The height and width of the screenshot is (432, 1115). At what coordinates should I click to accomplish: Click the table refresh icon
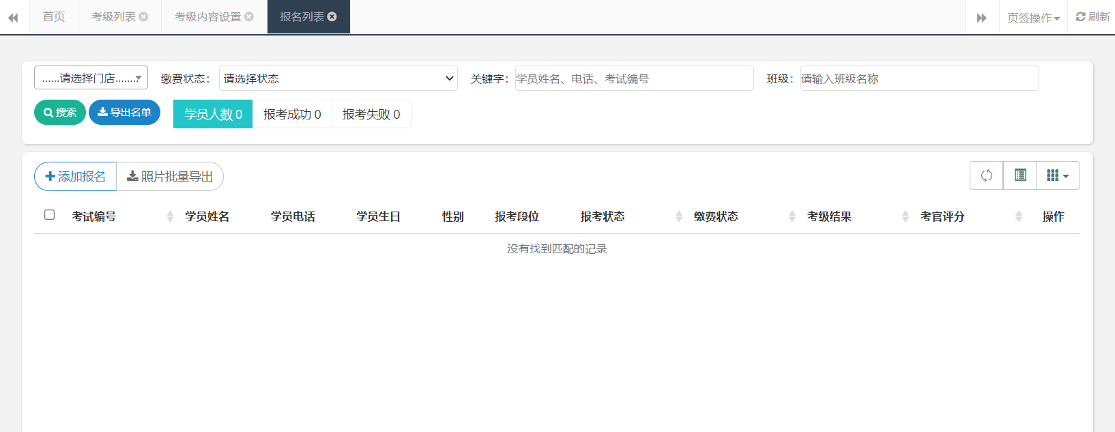[x=986, y=175]
